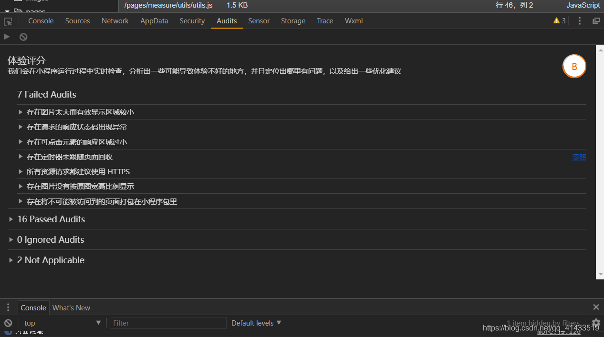Open the Wxml tab

354,21
